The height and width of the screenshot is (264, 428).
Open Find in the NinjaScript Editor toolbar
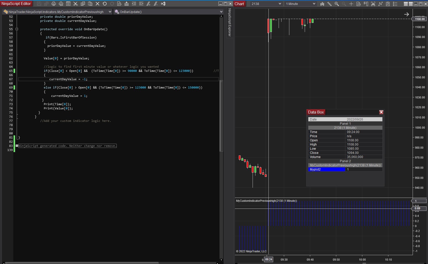pyautogui.click(x=119, y=4)
